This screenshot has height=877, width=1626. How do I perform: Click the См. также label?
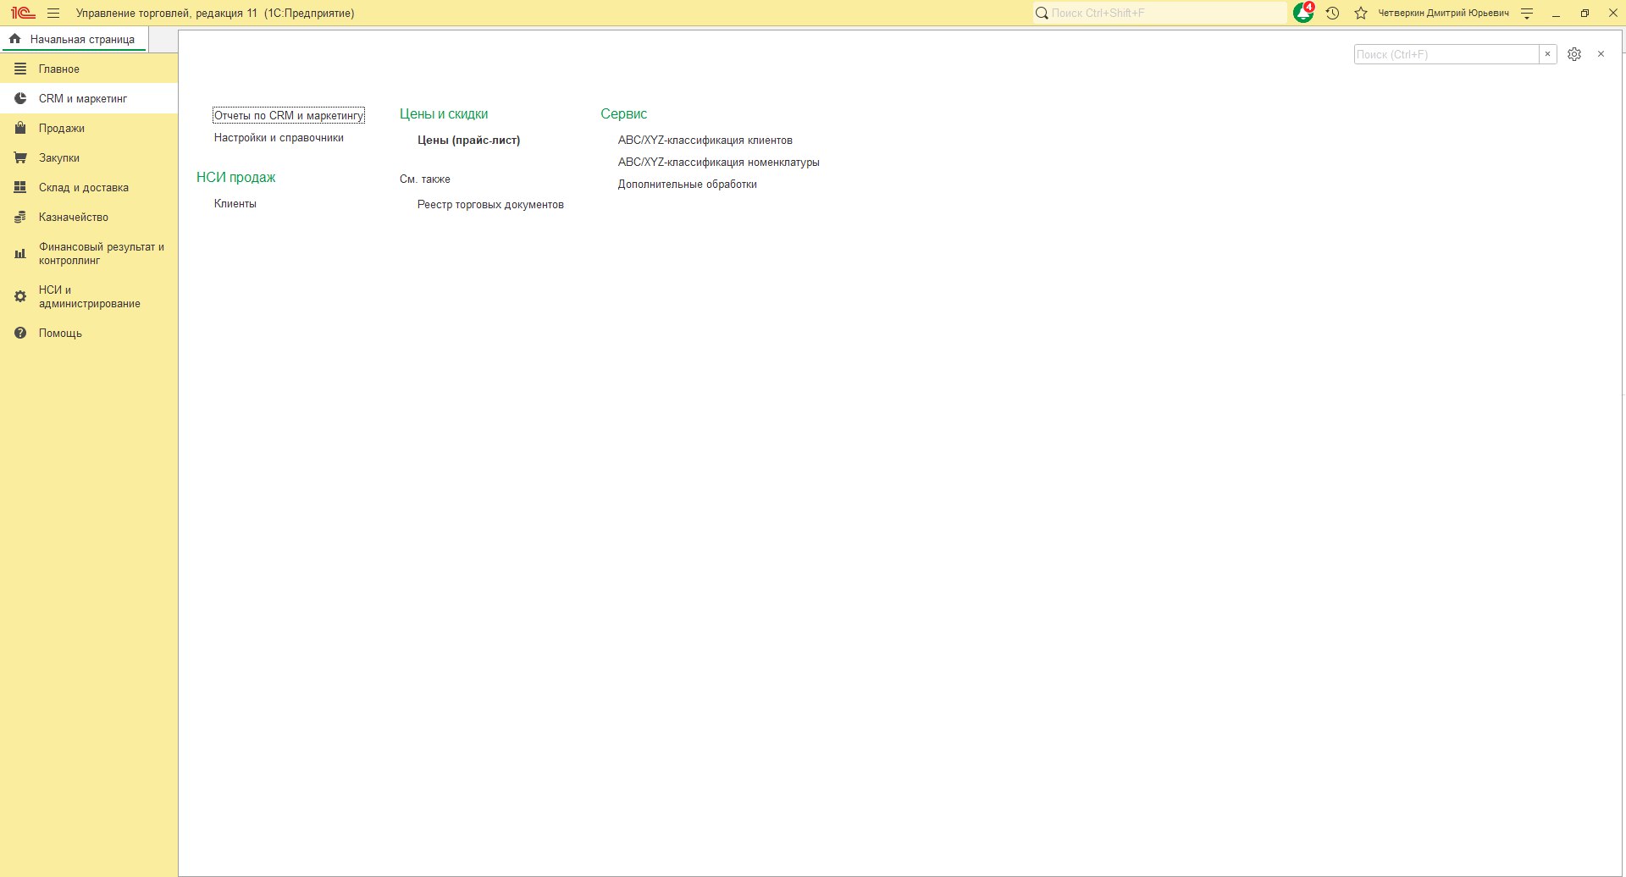point(425,179)
